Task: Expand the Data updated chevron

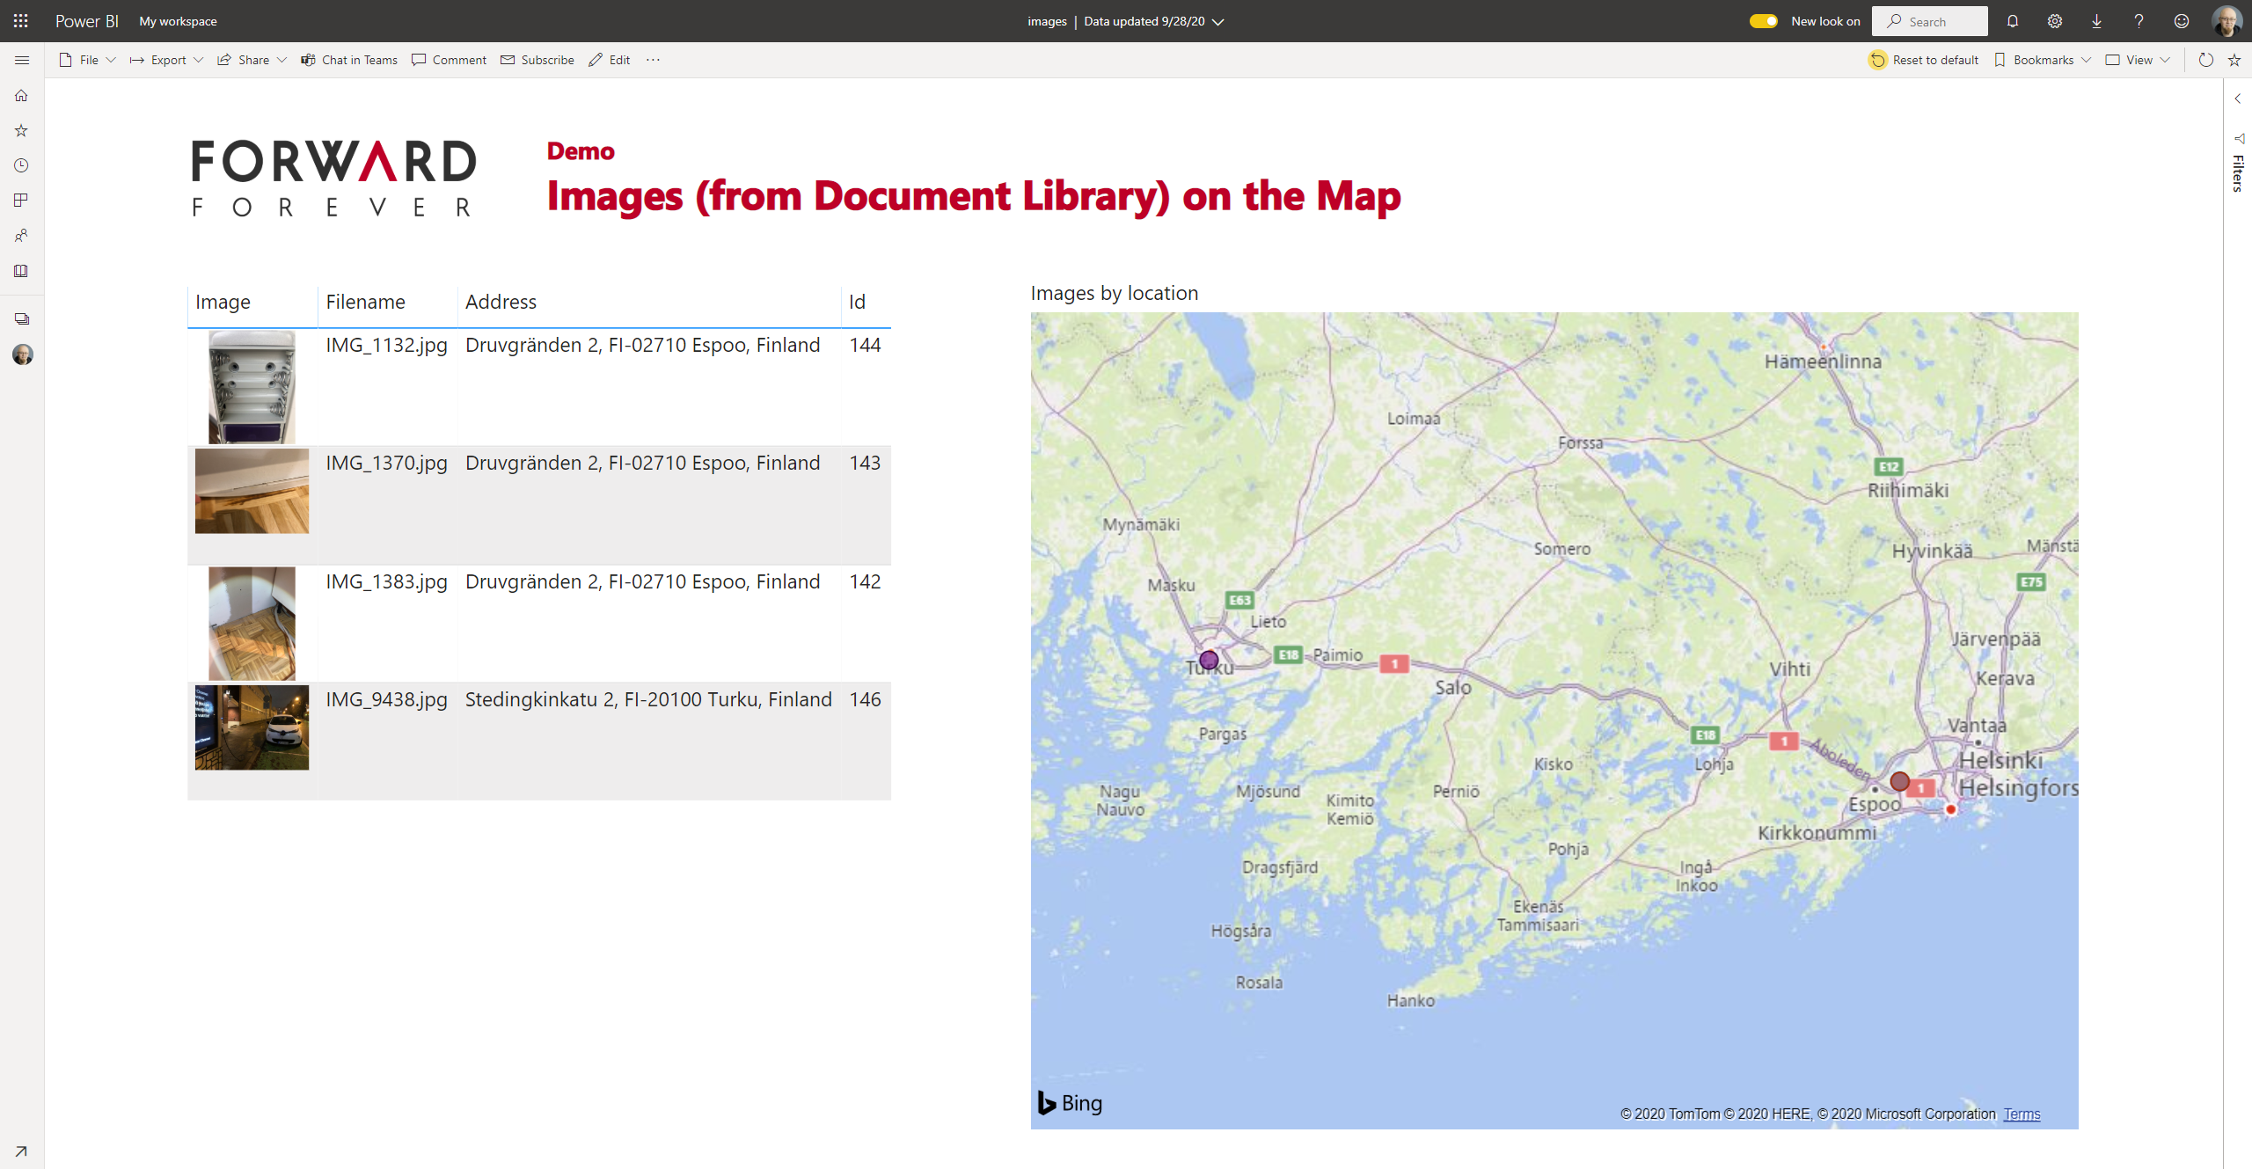Action: click(1218, 22)
